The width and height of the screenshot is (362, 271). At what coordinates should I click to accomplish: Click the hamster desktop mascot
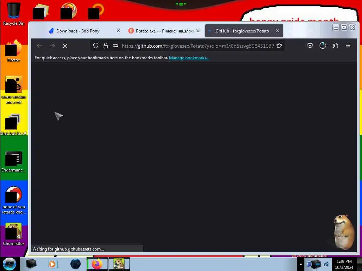[344, 232]
